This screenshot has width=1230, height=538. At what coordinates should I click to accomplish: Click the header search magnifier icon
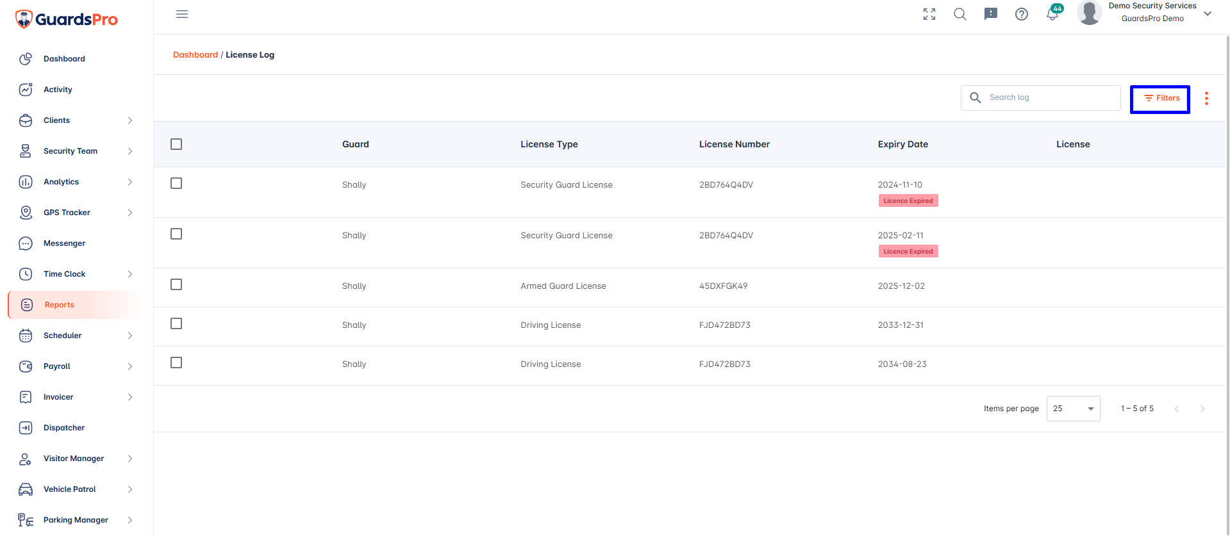(960, 14)
